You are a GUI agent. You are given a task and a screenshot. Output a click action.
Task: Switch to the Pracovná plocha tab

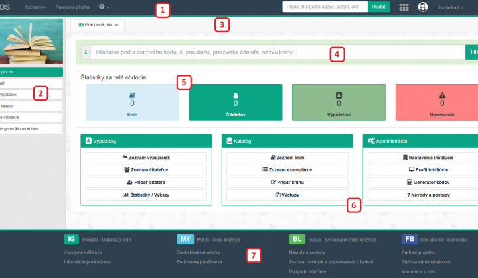98,24
